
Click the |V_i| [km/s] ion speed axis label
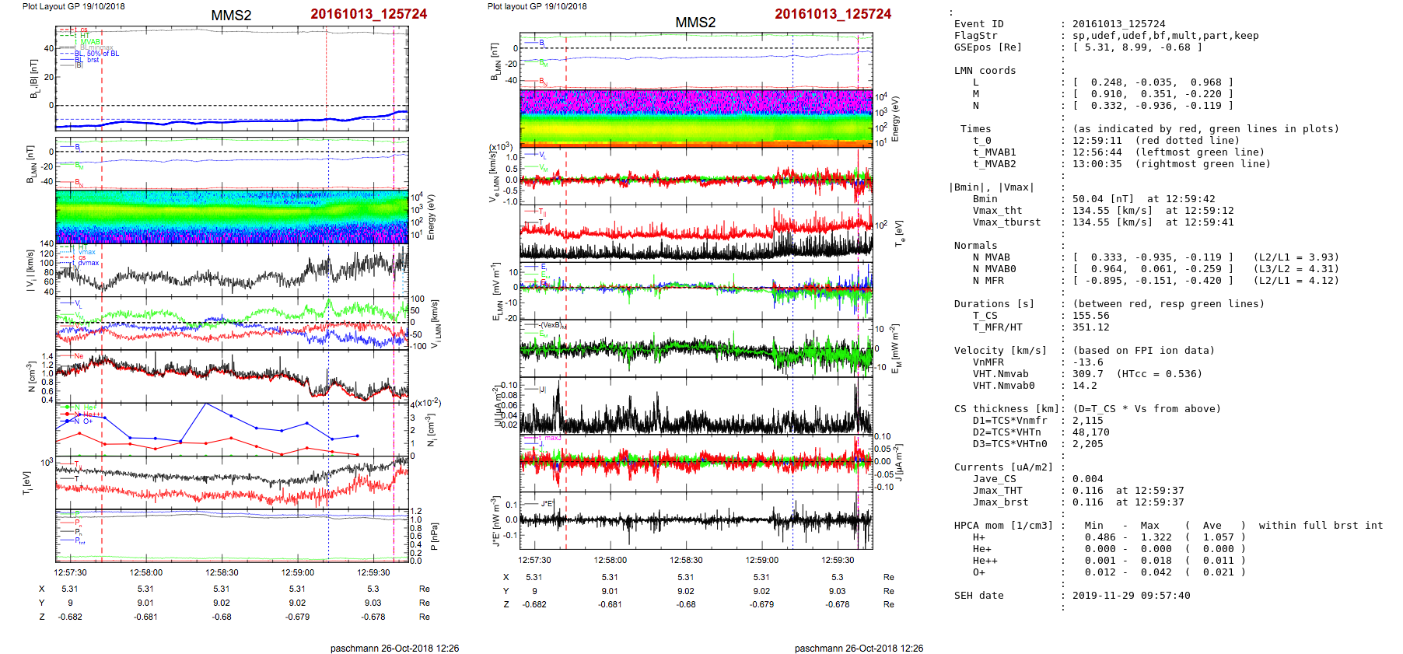[30, 271]
